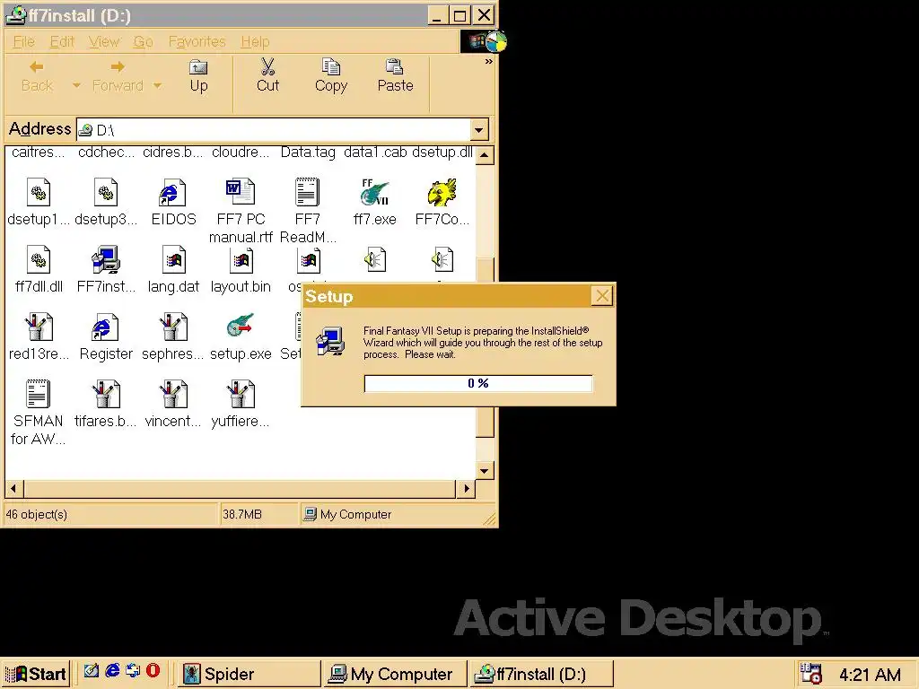The height and width of the screenshot is (689, 919).
Task: Click the 4:21 AM system clock
Action: [870, 675]
